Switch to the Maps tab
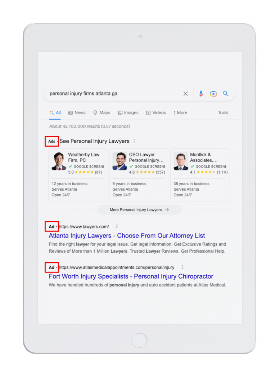 (x=101, y=113)
